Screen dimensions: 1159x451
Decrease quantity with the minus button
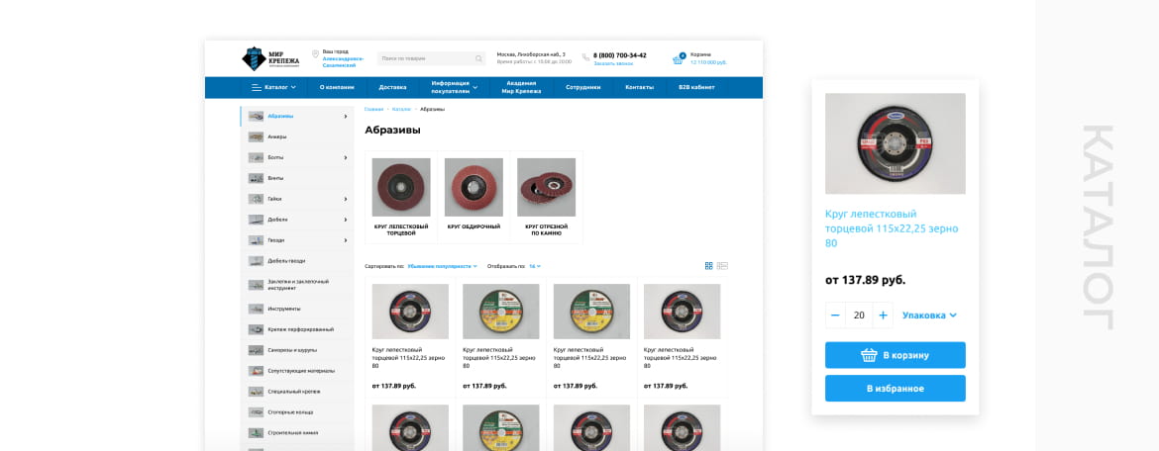(835, 316)
